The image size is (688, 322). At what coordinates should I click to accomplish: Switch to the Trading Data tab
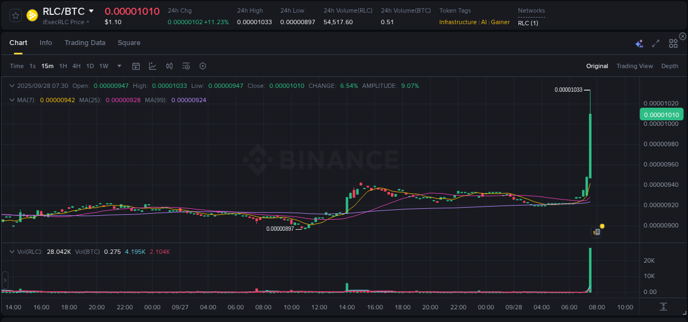point(85,42)
